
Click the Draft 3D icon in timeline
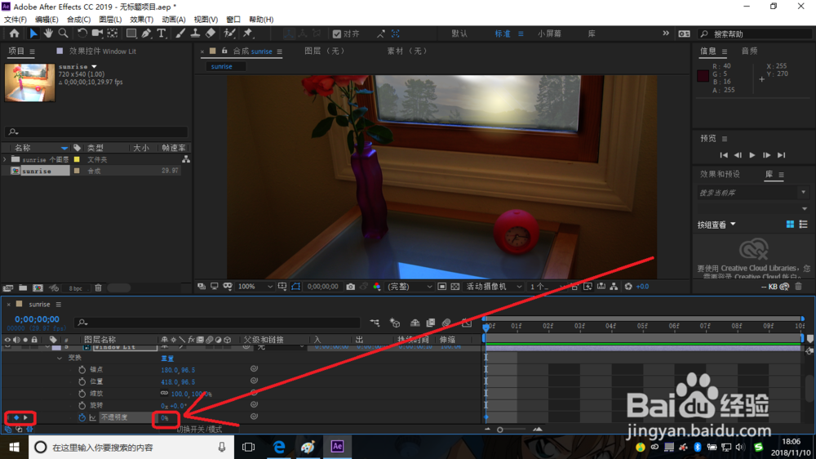395,323
